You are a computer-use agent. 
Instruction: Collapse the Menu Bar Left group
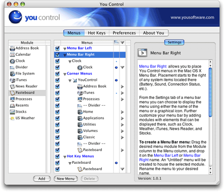tap(65, 48)
